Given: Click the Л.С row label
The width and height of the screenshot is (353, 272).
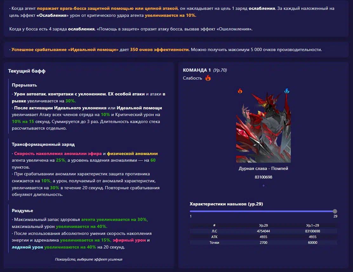Looking at the screenshot, I should tap(214, 231).
